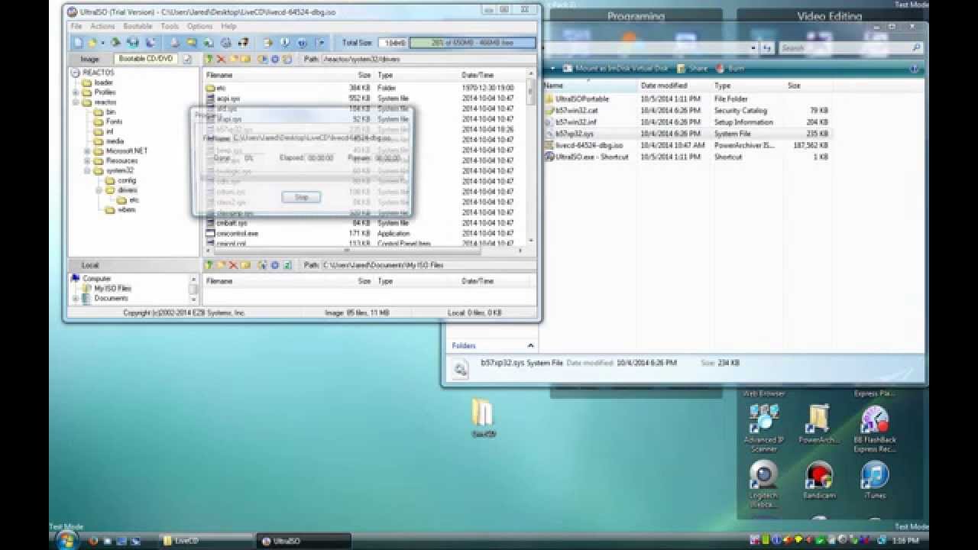This screenshot has height=550, width=978.
Task: Open the Bootable menu
Action: (138, 26)
